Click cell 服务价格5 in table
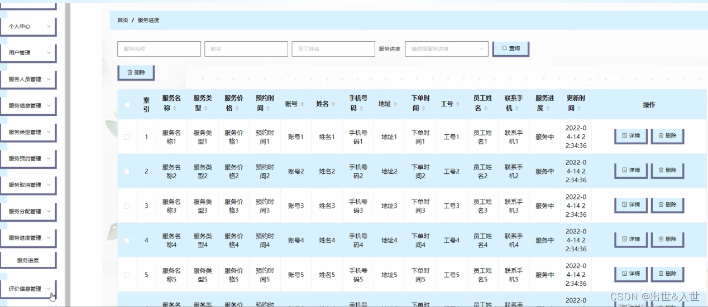The height and width of the screenshot is (307, 708). click(x=234, y=275)
